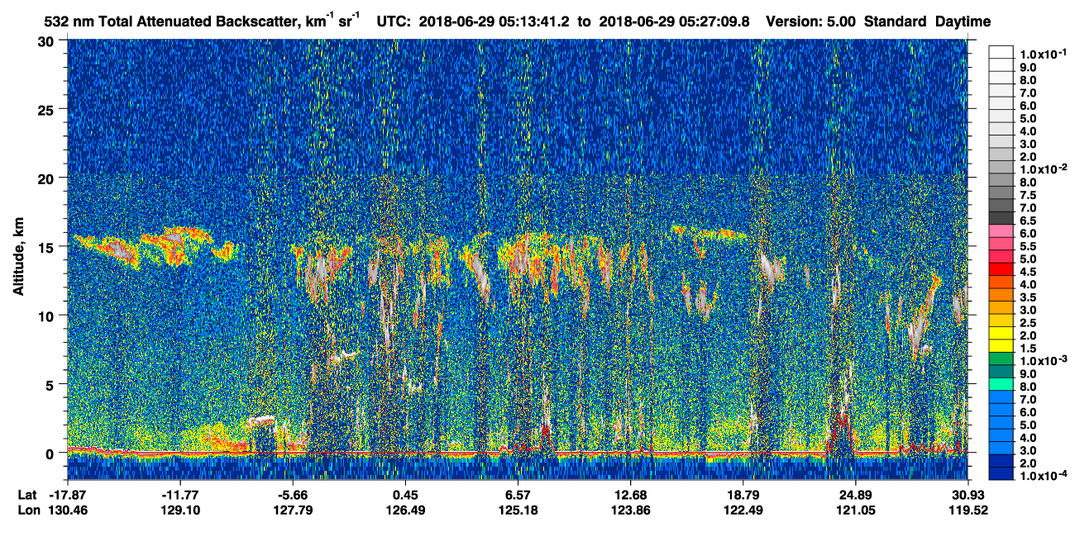This screenshot has width=1075, height=551.
Task: Click longitude value '122.49'
Action: pos(743,510)
